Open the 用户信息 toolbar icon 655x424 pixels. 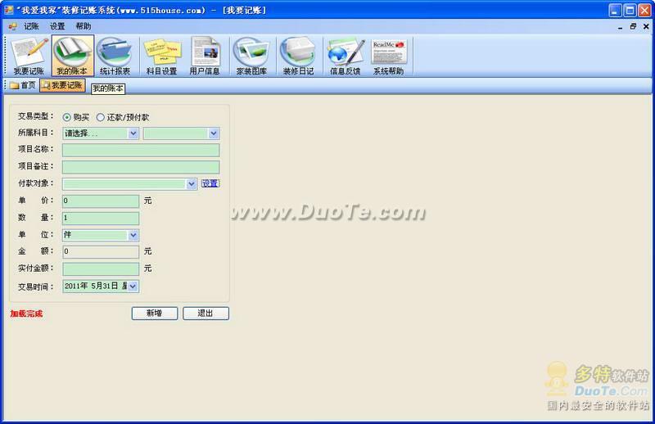(x=205, y=56)
